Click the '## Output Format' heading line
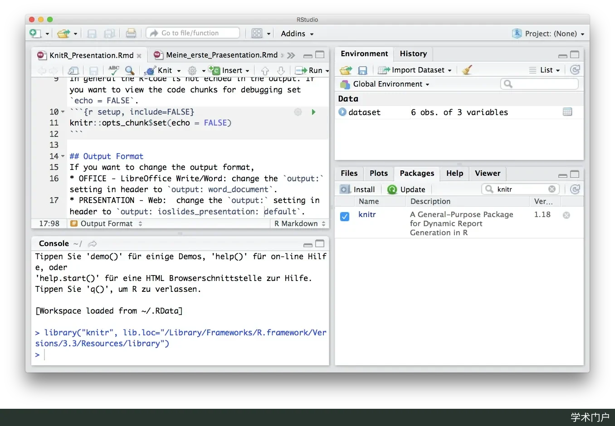This screenshot has width=615, height=426. 107,156
